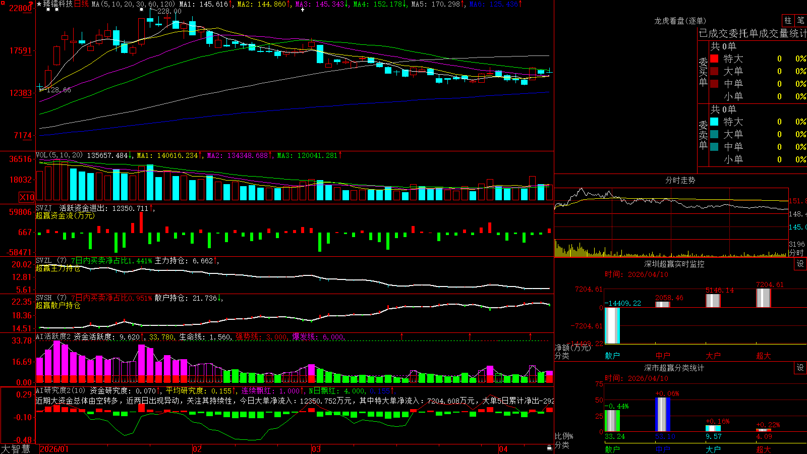Click the 深圳超赢实时监控 panel title

674,264
